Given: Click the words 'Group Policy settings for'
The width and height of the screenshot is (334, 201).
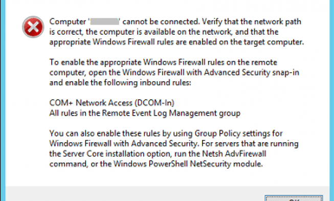Looking at the screenshot, I should [x=238, y=133].
